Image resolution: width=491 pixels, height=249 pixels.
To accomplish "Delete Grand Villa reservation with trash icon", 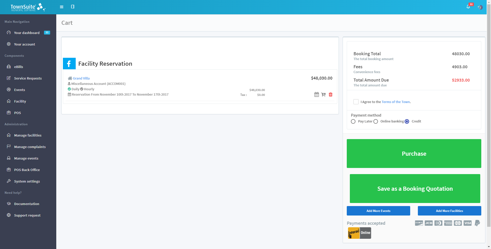I will click(330, 95).
